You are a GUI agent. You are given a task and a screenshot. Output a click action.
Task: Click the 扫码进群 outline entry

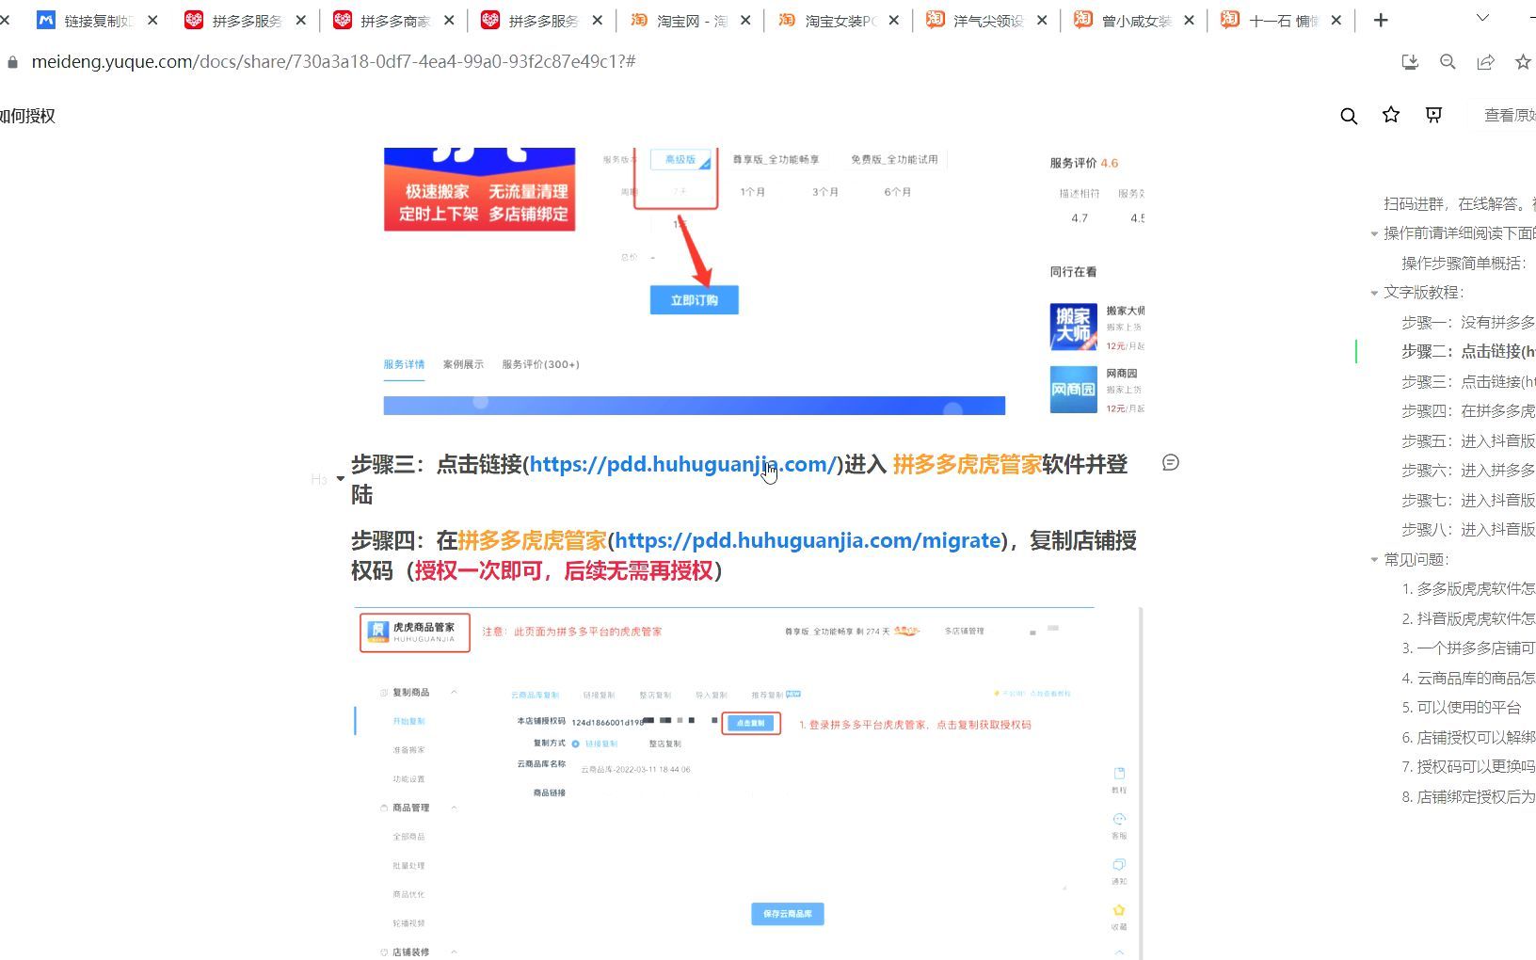(1460, 203)
